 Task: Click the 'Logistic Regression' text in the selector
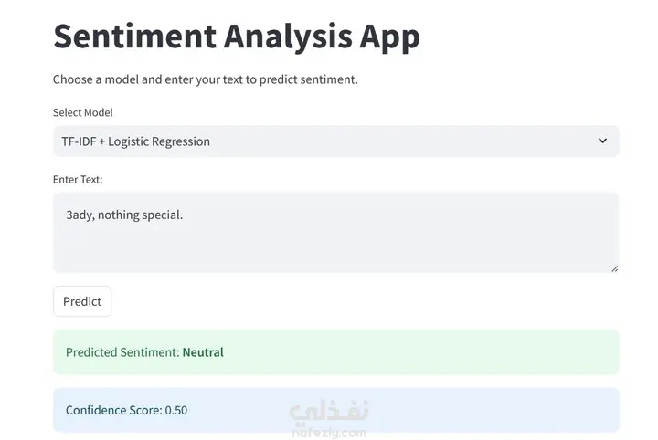pos(159,141)
